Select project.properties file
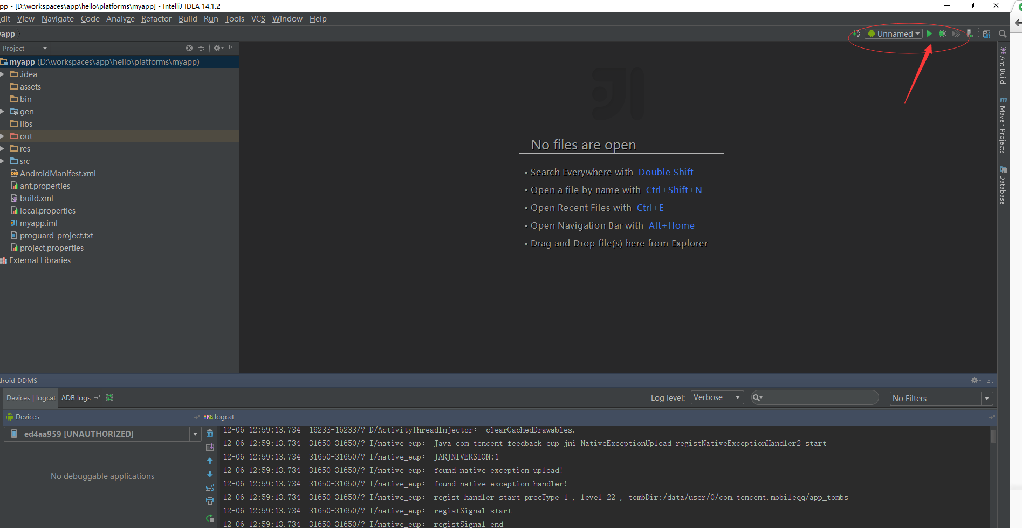Image resolution: width=1022 pixels, height=528 pixels. 52,248
